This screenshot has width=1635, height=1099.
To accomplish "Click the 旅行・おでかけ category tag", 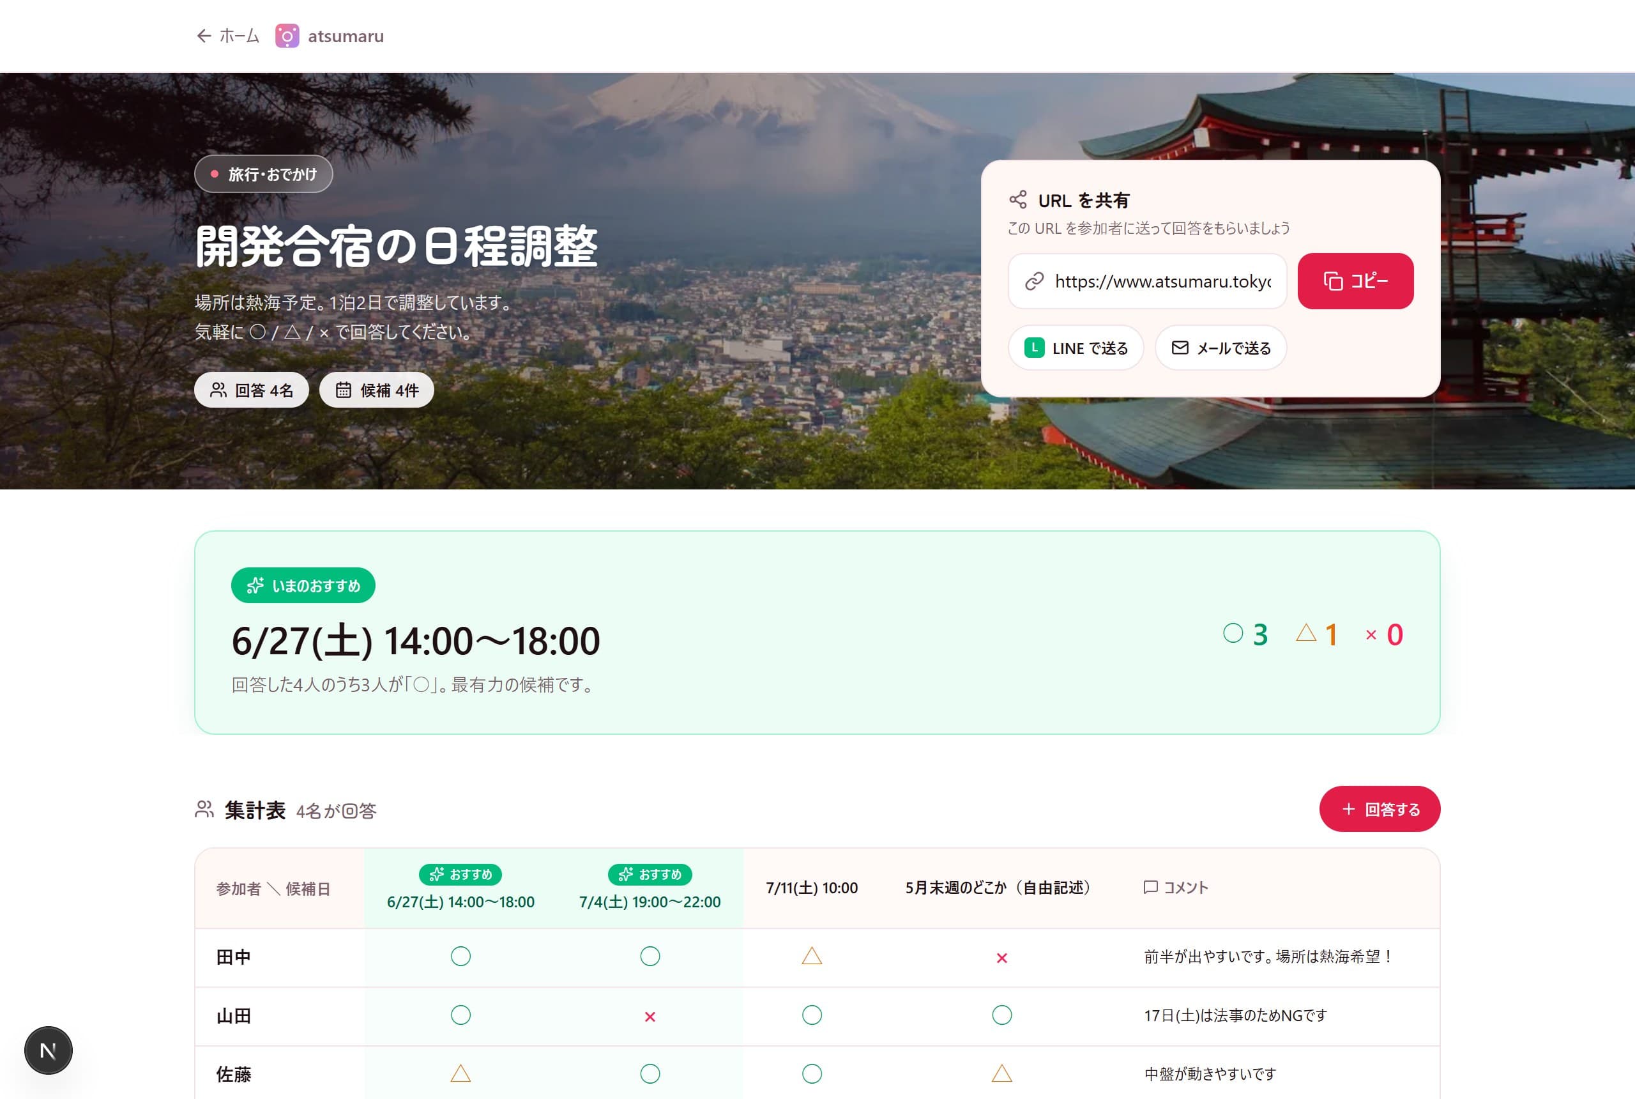I will coord(263,174).
